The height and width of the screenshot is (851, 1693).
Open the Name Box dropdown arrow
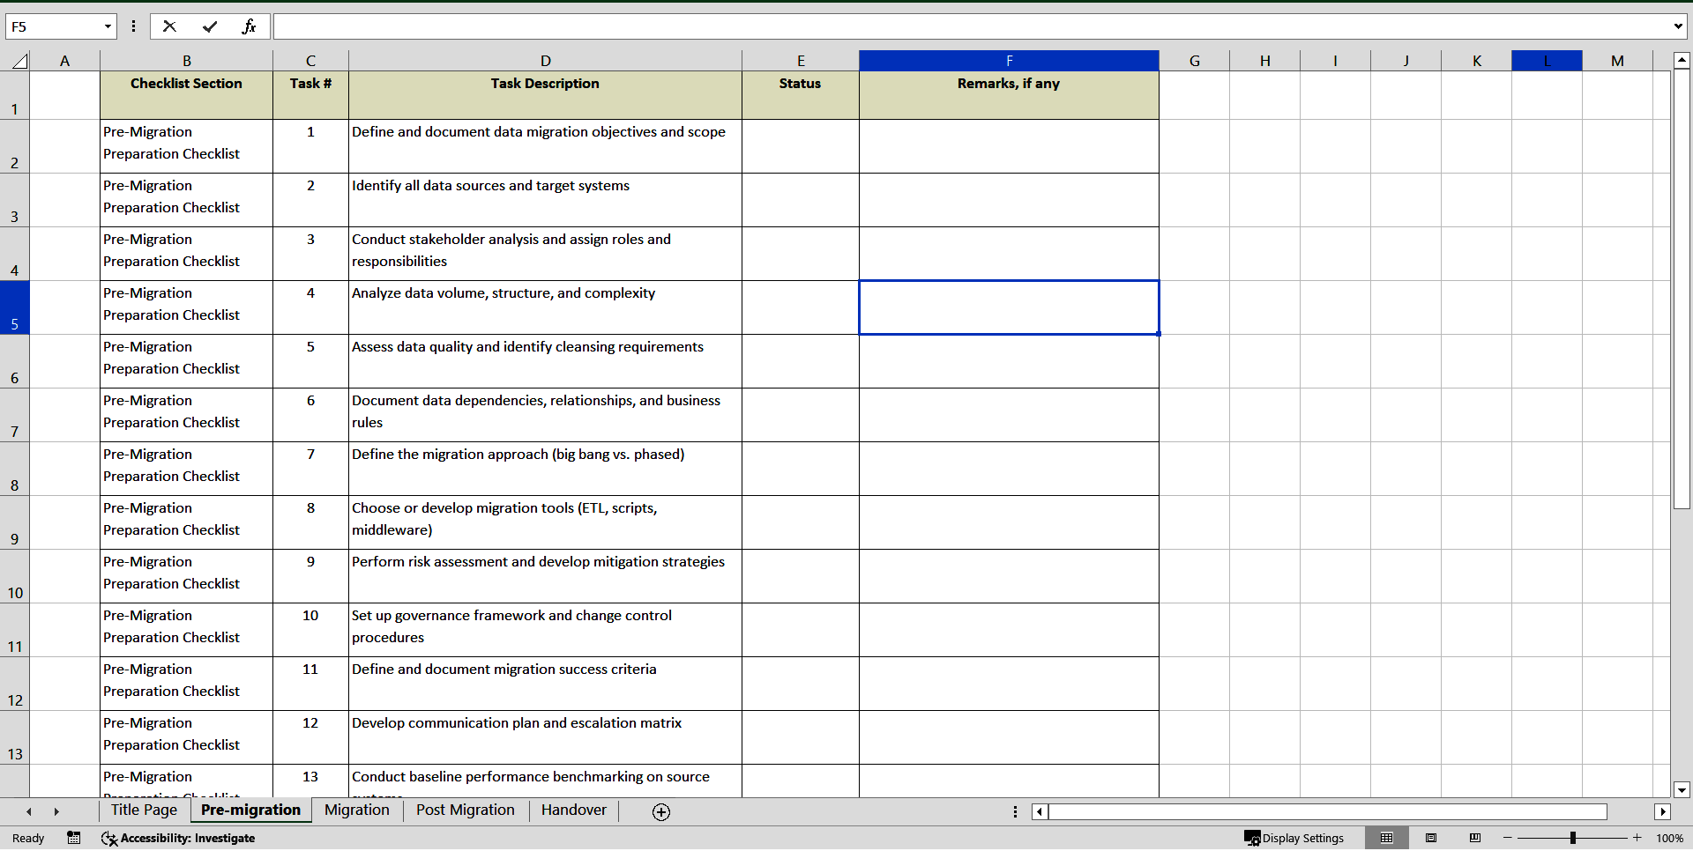[108, 26]
